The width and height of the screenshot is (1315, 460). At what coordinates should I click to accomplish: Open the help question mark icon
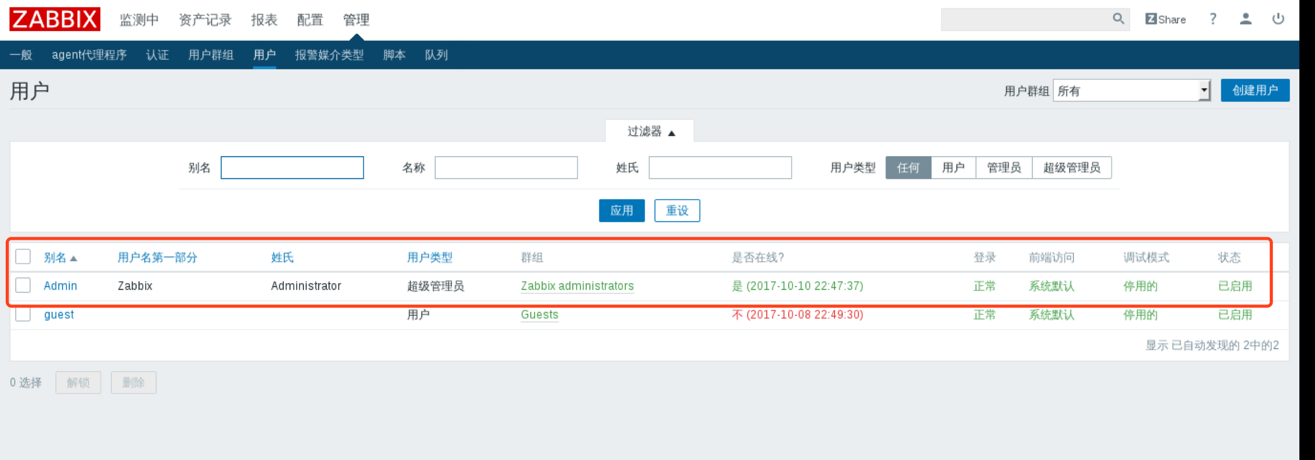tap(1213, 19)
